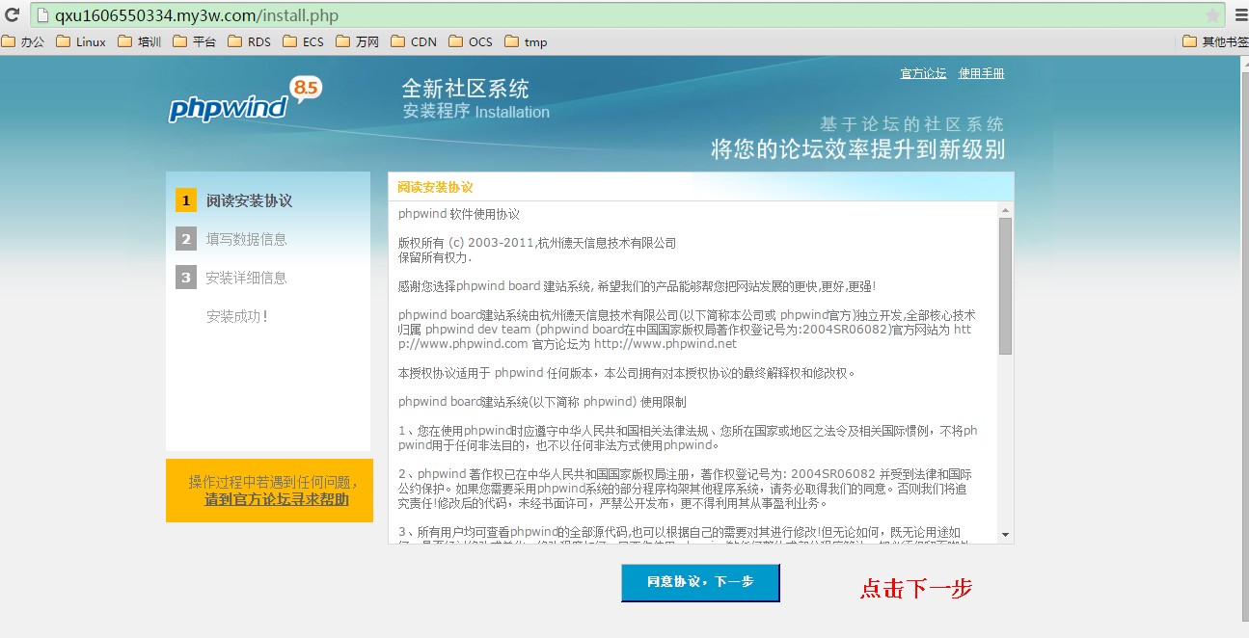Open the Linux bookmark folder
Image resolution: width=1249 pixels, height=638 pixels.
click(81, 41)
